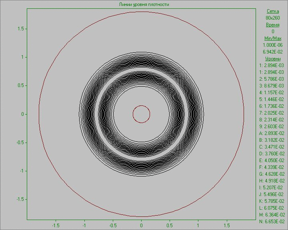
Task: Click level entry '5: 1.446E-02'
Action: point(272,99)
